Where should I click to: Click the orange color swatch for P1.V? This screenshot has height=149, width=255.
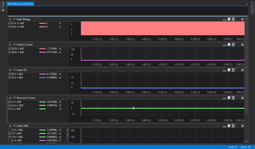(42, 23)
